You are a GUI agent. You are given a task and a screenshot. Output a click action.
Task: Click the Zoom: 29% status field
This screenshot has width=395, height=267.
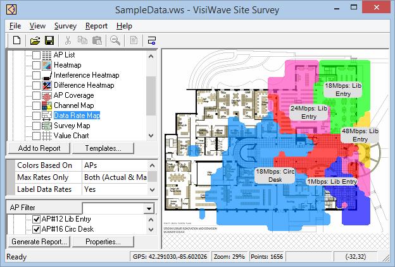tap(229, 257)
